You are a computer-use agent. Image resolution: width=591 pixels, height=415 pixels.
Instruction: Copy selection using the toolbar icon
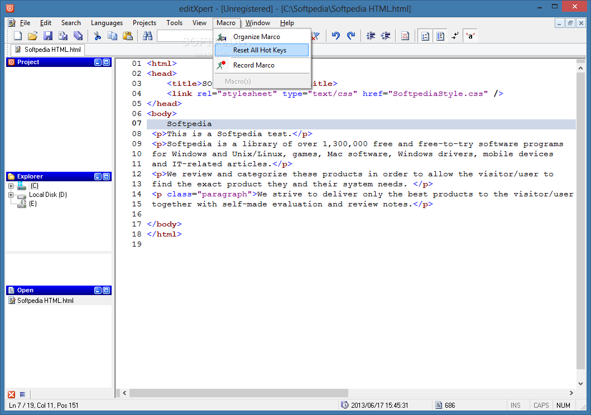(112, 36)
